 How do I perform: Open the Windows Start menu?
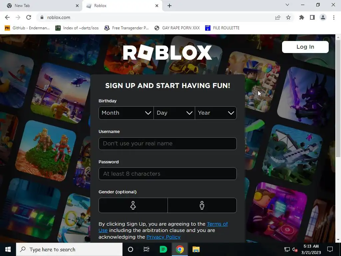8,249
